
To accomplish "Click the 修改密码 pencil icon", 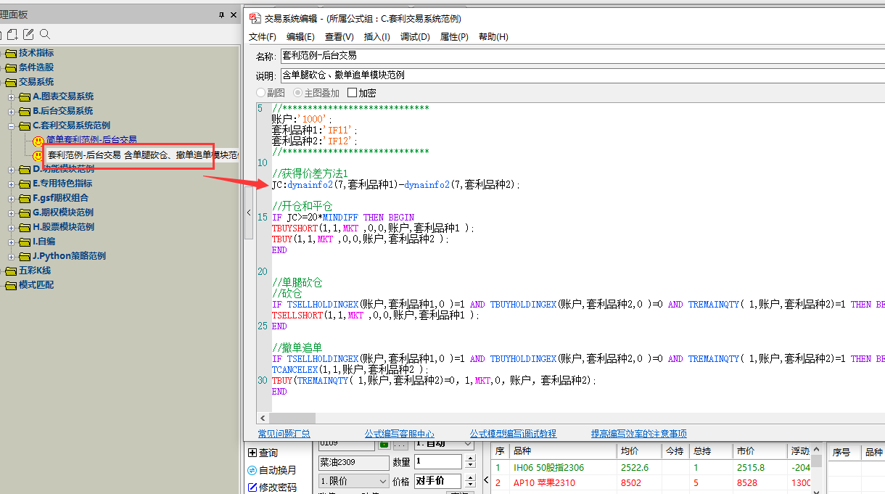I will click(252, 487).
